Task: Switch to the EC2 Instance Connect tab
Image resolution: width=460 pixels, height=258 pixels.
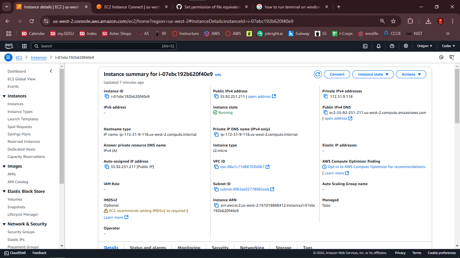Action: pyautogui.click(x=132, y=7)
